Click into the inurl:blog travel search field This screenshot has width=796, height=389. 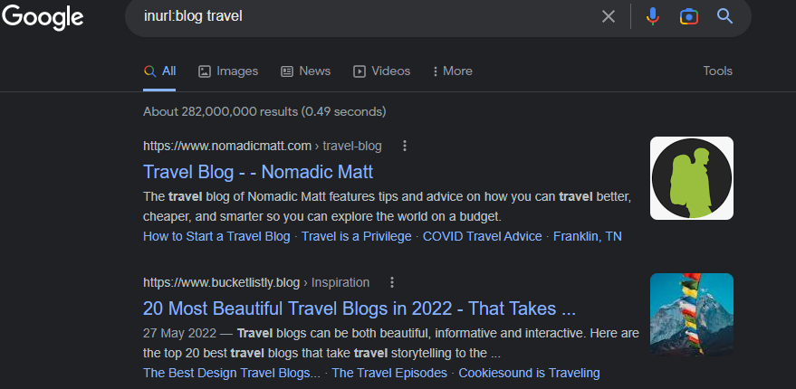tap(366, 16)
